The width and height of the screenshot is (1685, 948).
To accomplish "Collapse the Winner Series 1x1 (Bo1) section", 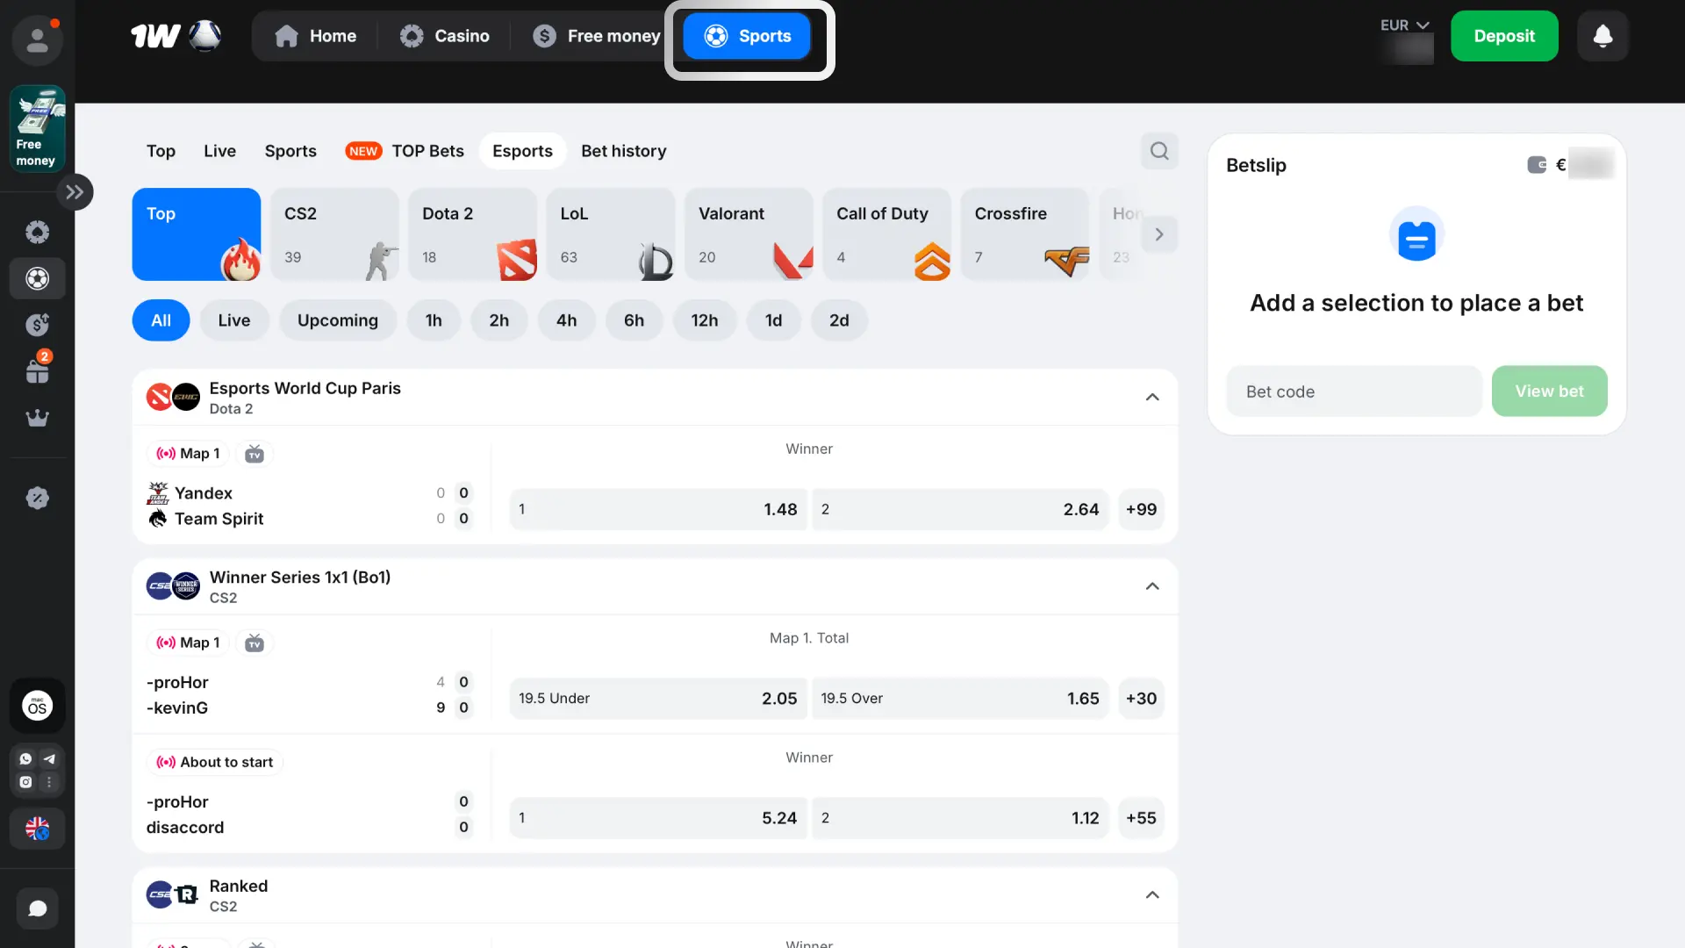I will point(1152,586).
